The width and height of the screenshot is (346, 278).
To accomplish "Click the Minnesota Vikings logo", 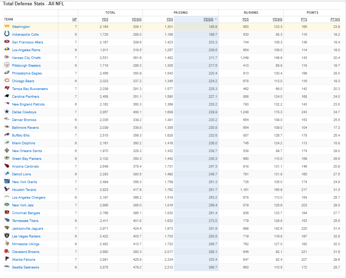I will pyautogui.click(x=7, y=243).
